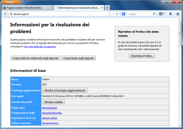Open the sito web dedicato al supporto link
This screenshot has width=183, height=129.
pos(40,47)
